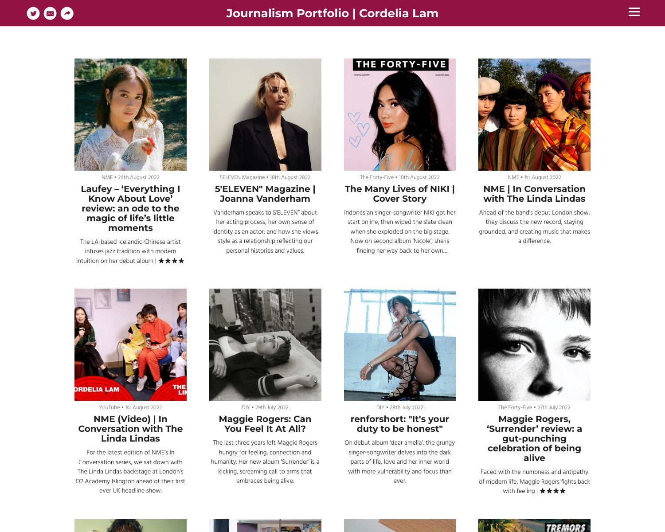This screenshot has height=532, width=665.
Task: Open the black-and-white Maggie Rogers lying photo
Action: tap(265, 344)
